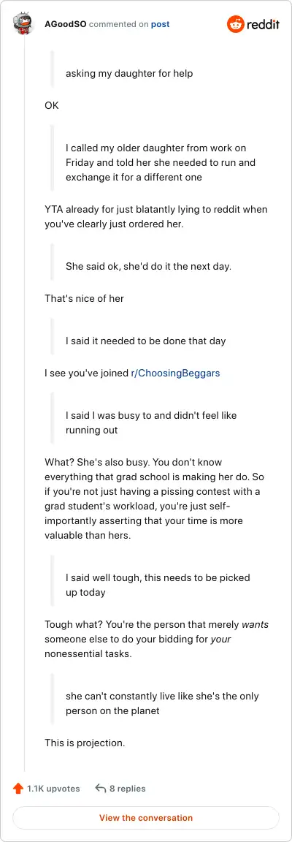Click the "This is projection." text
The image size is (292, 842).
(85, 743)
